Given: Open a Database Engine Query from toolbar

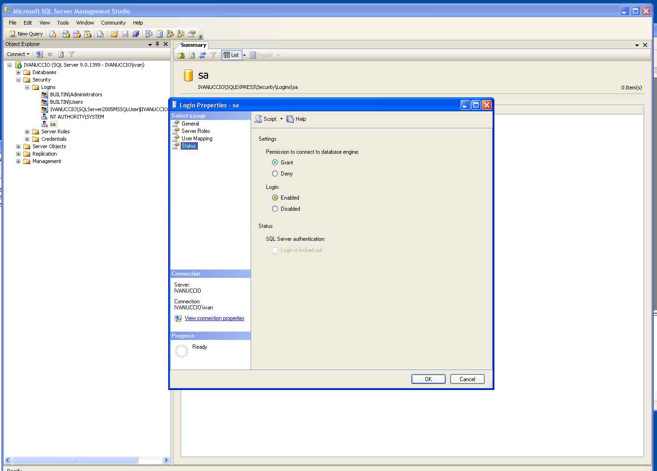Looking at the screenshot, I should point(53,34).
